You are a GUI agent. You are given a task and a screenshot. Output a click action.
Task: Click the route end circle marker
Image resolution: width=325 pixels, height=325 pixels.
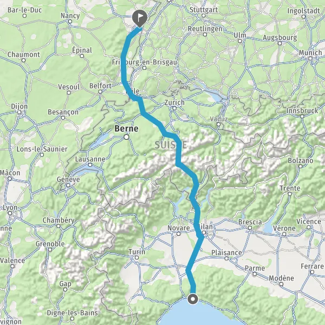tap(193, 299)
